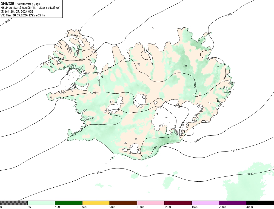Select the 'IT: þri. 28. 05. 2024 00Z' line

[x=17, y=11]
